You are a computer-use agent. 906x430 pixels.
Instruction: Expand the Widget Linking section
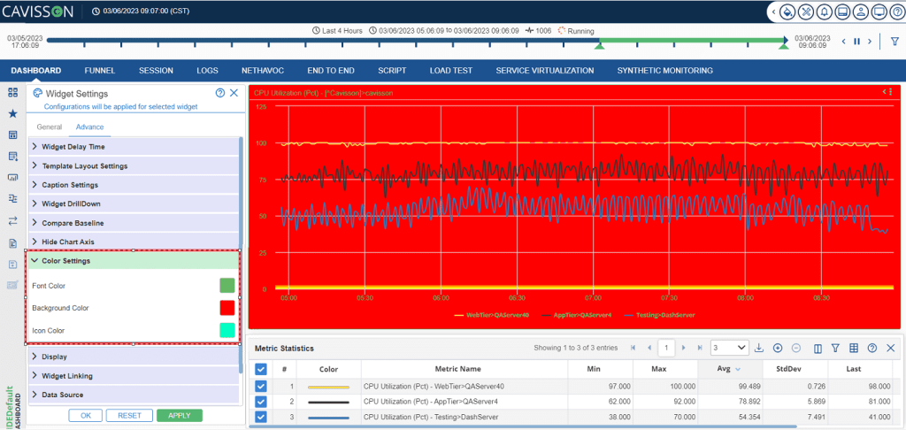134,376
